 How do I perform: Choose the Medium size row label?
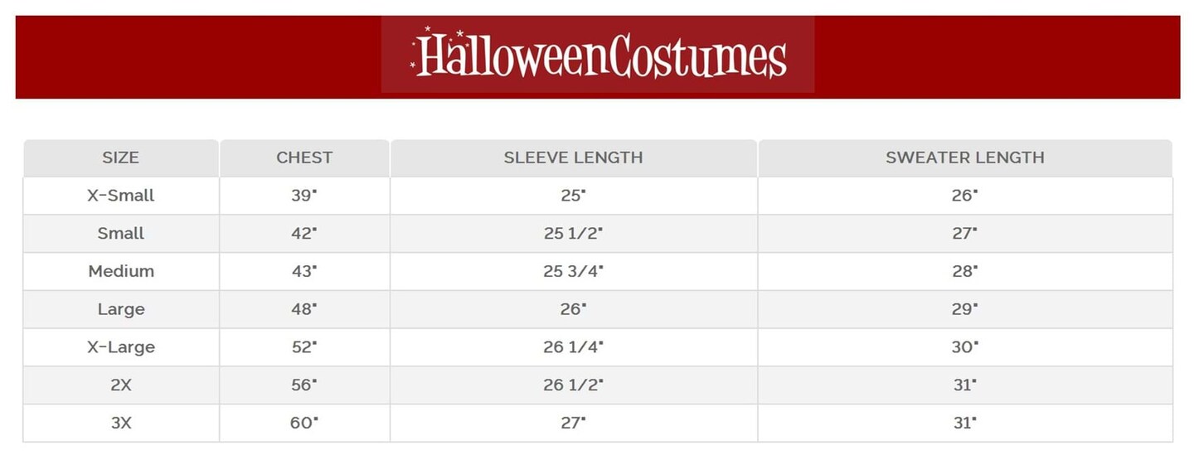(x=121, y=271)
